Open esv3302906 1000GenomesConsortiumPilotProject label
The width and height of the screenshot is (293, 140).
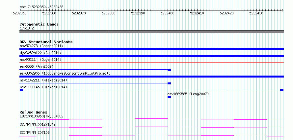pos(65,73)
